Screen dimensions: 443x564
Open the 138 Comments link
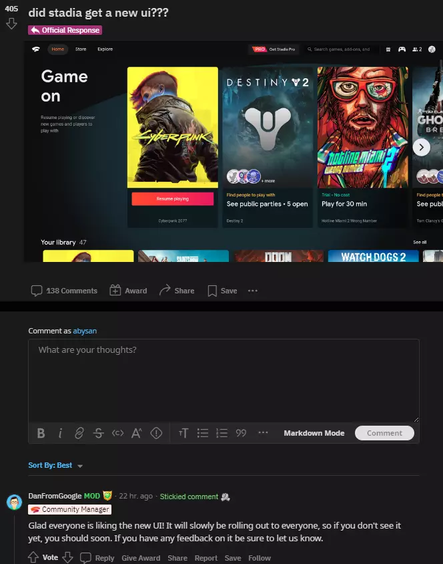pyautogui.click(x=64, y=291)
